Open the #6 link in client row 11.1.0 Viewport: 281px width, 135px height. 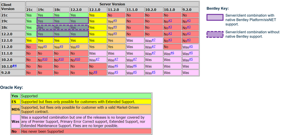click(172, 53)
